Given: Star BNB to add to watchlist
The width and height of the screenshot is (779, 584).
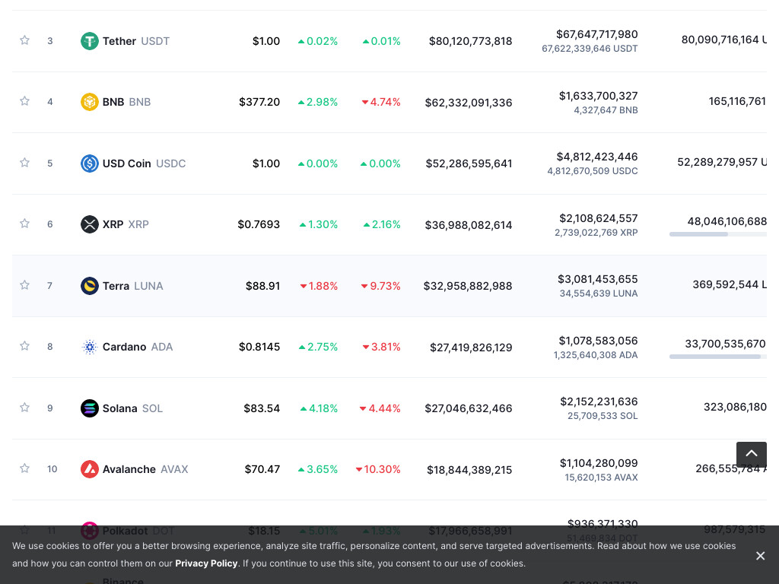Looking at the screenshot, I should (24, 101).
